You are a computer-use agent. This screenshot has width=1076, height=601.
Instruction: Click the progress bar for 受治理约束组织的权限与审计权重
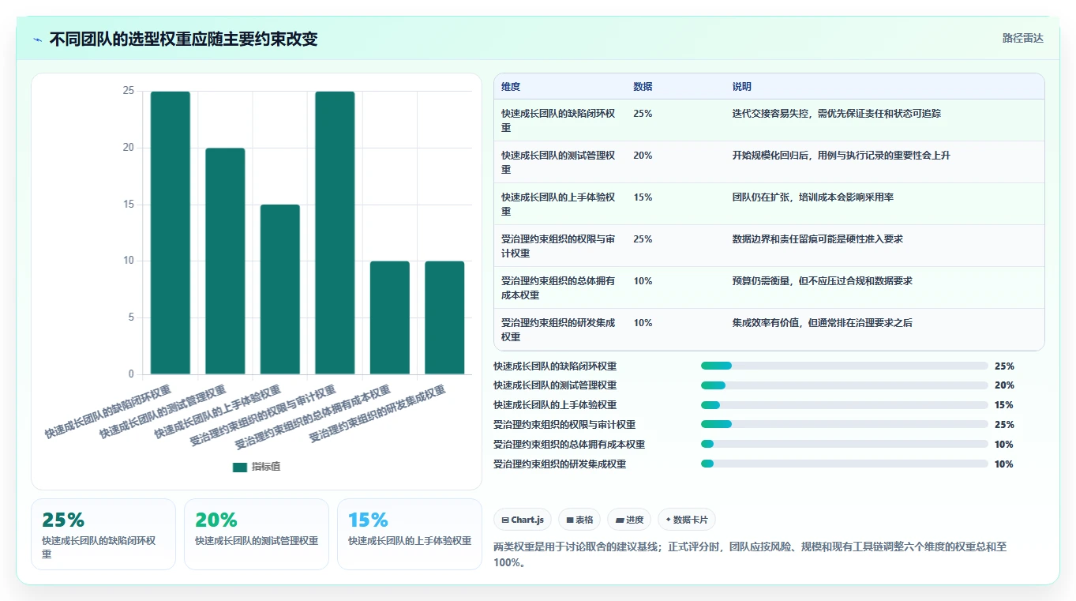[x=845, y=425]
